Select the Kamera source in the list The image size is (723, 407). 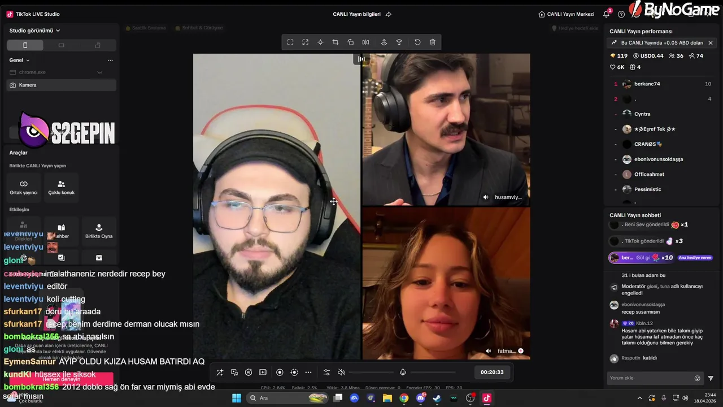pyautogui.click(x=62, y=85)
